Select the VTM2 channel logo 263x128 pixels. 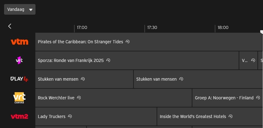19,116
